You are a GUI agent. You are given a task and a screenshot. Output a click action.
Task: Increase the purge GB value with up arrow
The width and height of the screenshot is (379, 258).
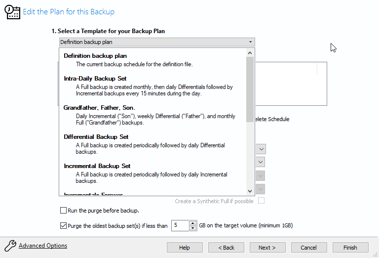pos(192,223)
